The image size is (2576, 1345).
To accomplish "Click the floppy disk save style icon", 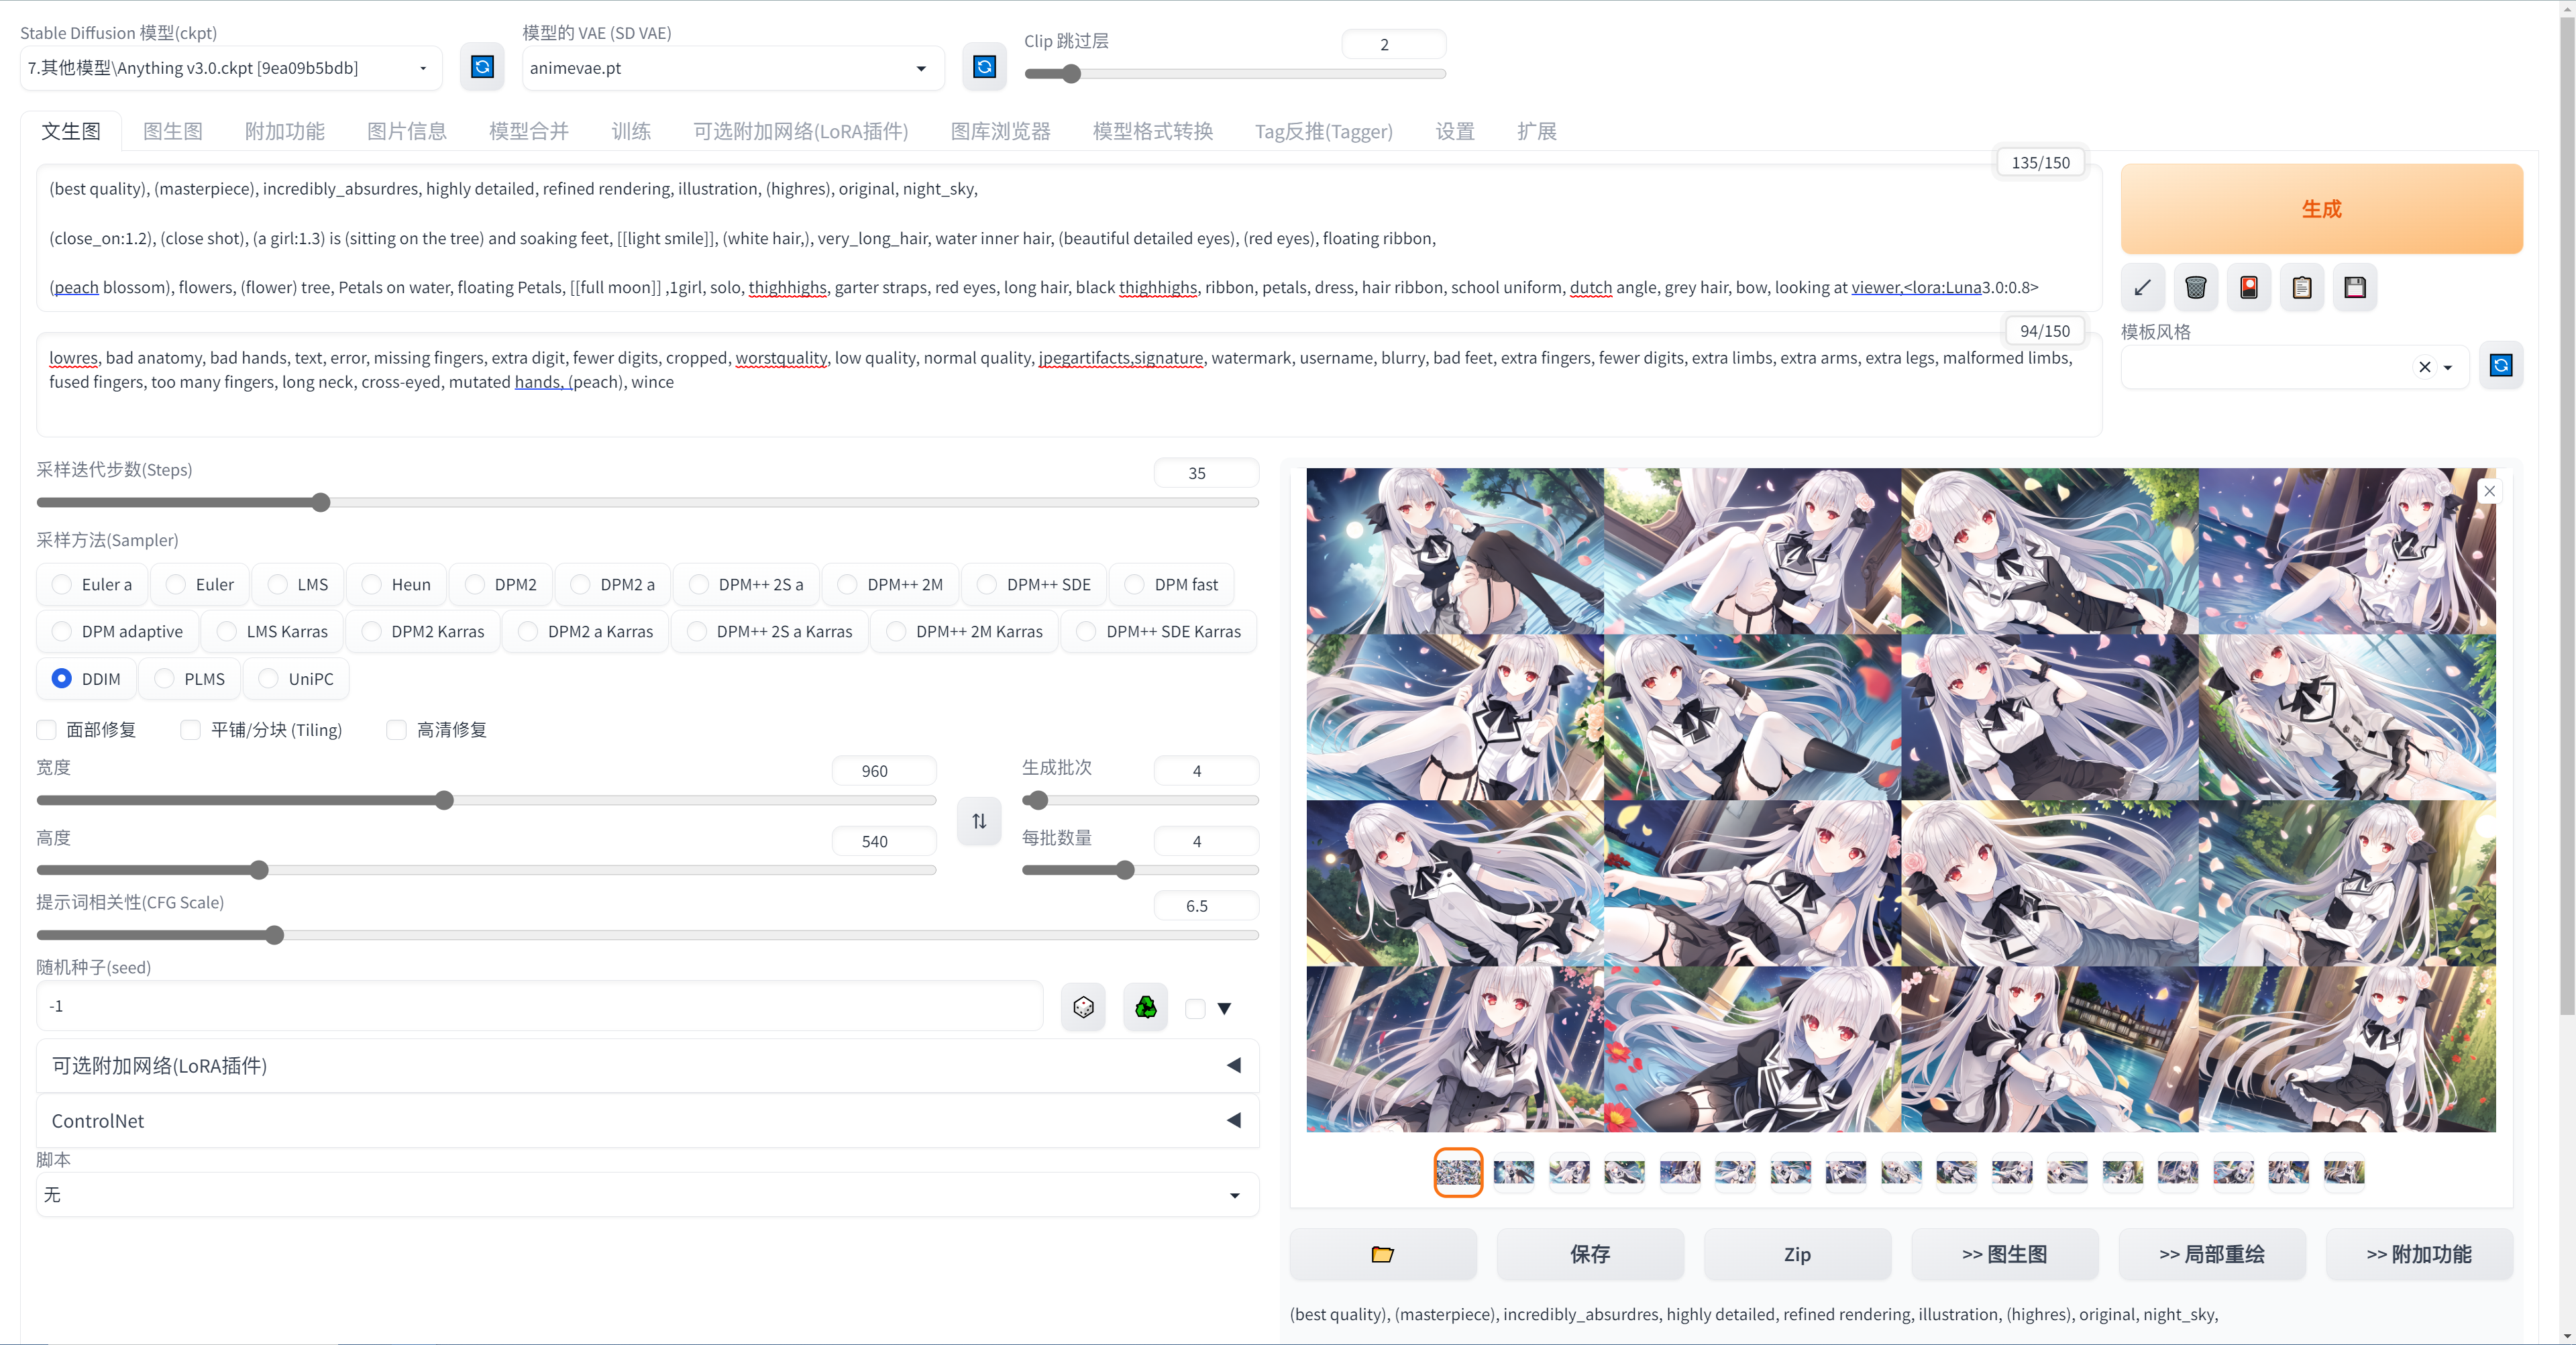I will point(2354,288).
